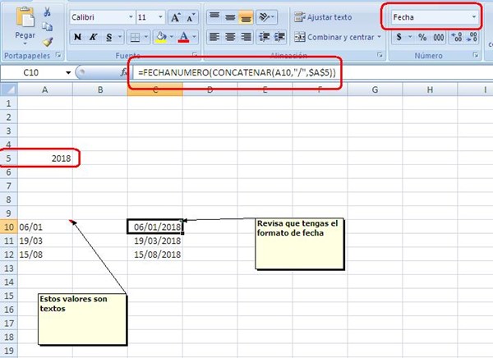Screen dimensions: 493x358
Task: Open borders dropdown arrow
Action: click(x=146, y=37)
